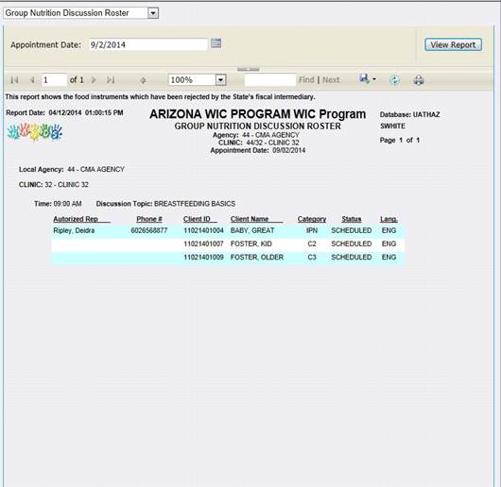Click the back to parent report arrow
The image size is (501, 487).
pos(143,80)
